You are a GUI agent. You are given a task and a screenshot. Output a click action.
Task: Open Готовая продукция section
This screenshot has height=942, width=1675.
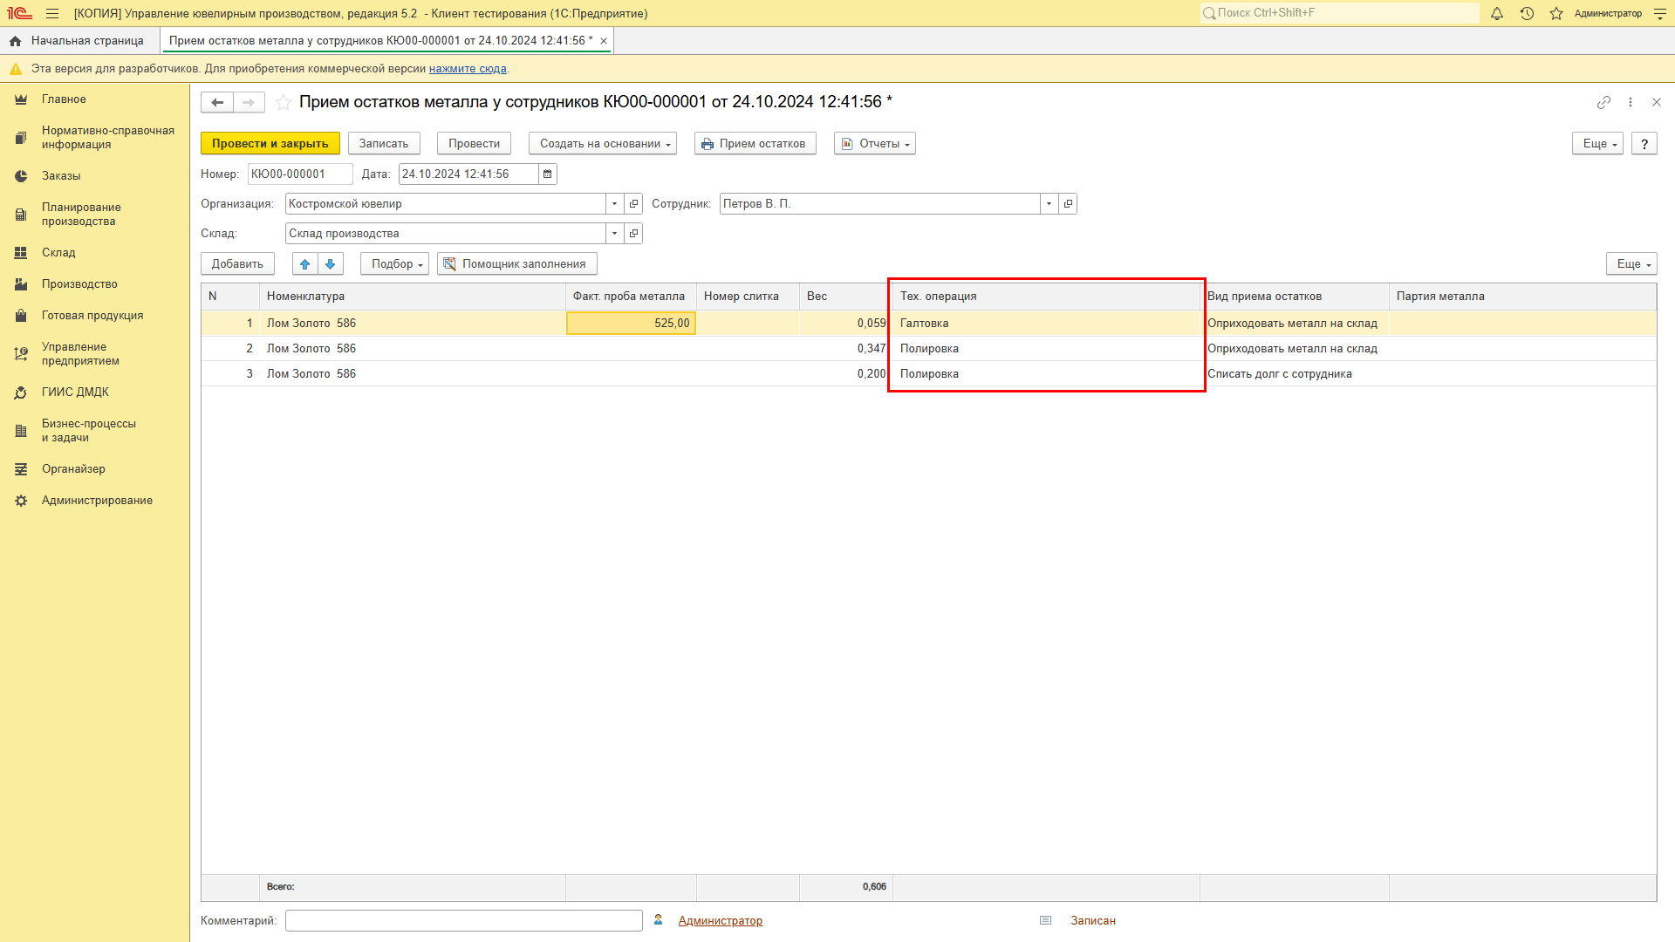94,316
